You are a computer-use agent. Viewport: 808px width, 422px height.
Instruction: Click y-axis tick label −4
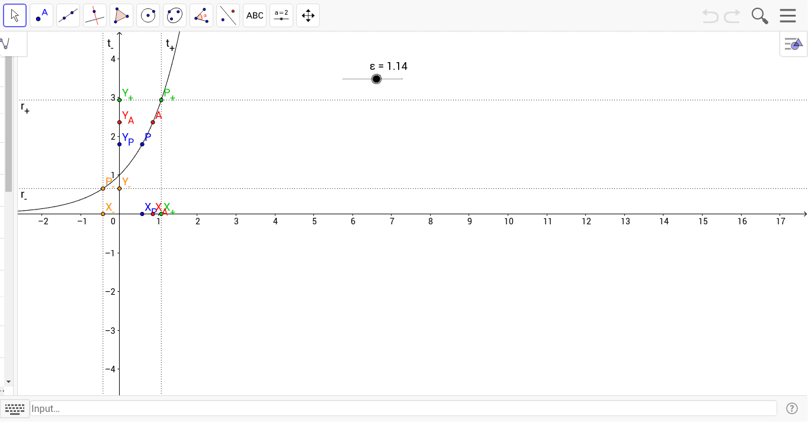coord(111,369)
